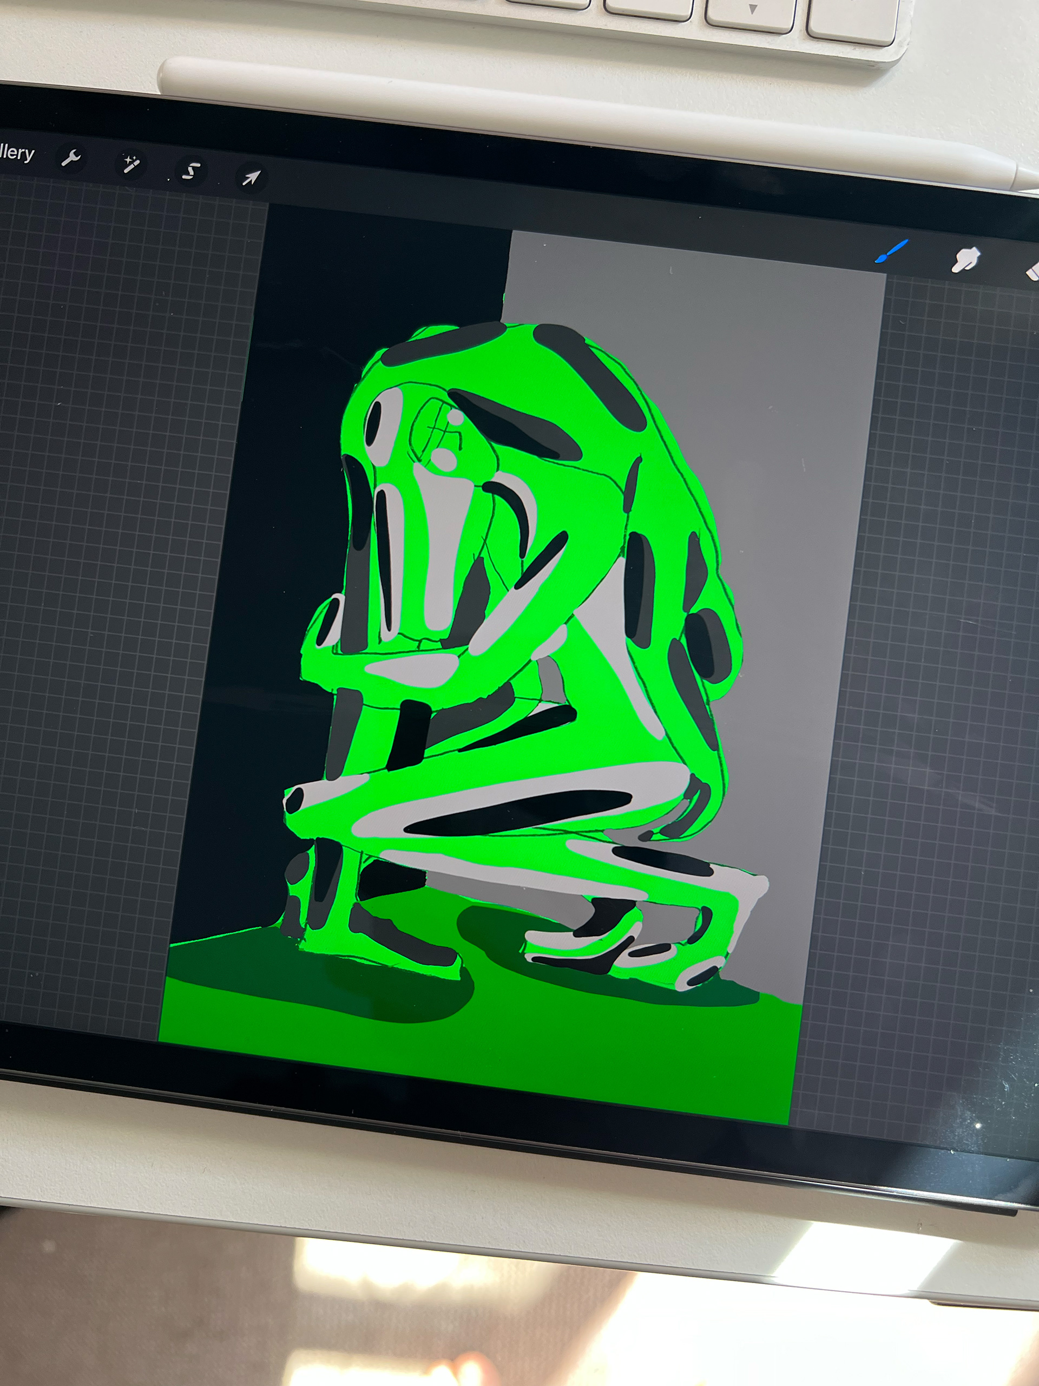Activate the Selection S-shaped tool
This screenshot has width=1039, height=1386.
click(x=190, y=171)
